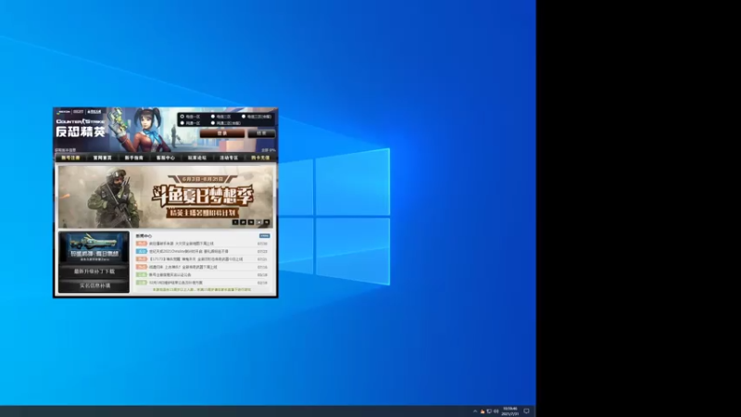Open the 新手指南 nav tab

[x=134, y=158]
